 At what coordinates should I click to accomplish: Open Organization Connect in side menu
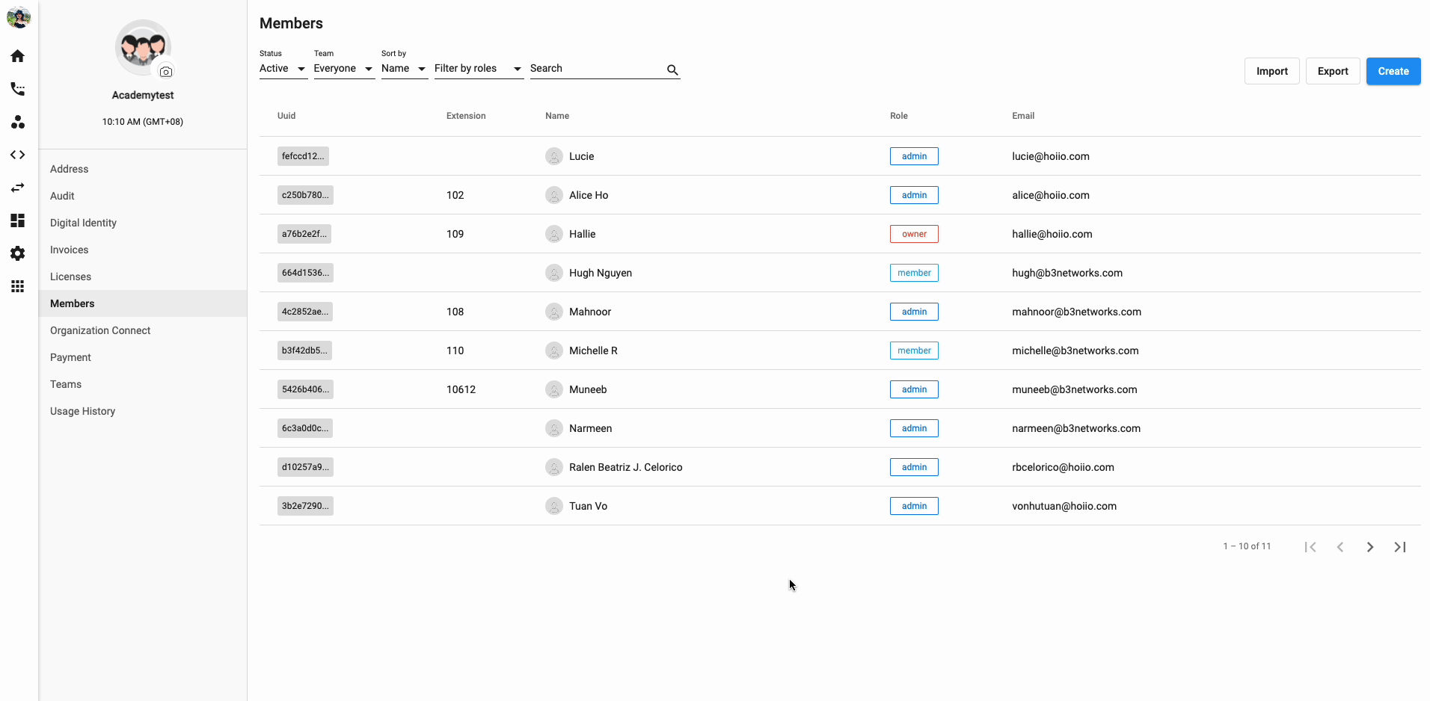(x=143, y=330)
